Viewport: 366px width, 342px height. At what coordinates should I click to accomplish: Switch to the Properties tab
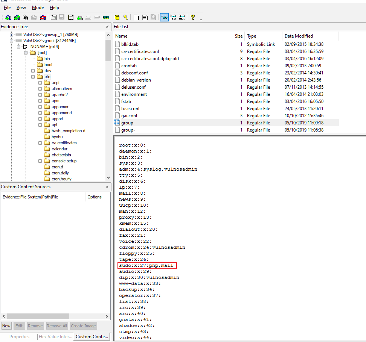coord(19,337)
